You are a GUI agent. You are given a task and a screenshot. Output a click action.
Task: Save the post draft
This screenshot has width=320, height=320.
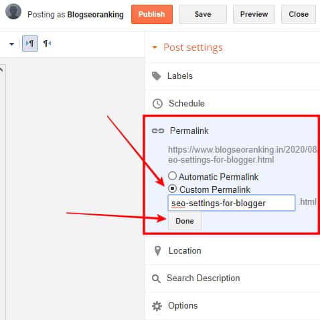(203, 14)
